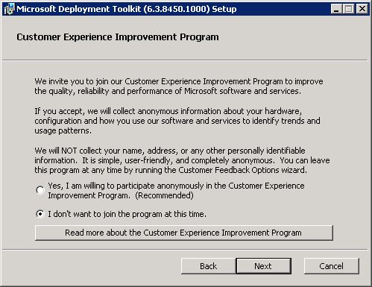Click the paragraph starting We invite you
372x287 pixels.
pos(179,86)
